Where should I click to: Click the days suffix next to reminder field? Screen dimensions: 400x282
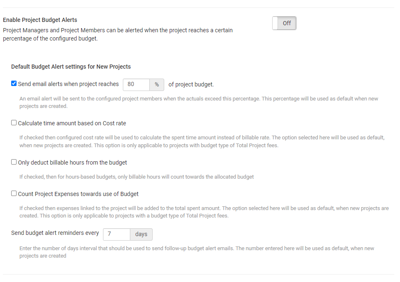pyautogui.click(x=141, y=234)
